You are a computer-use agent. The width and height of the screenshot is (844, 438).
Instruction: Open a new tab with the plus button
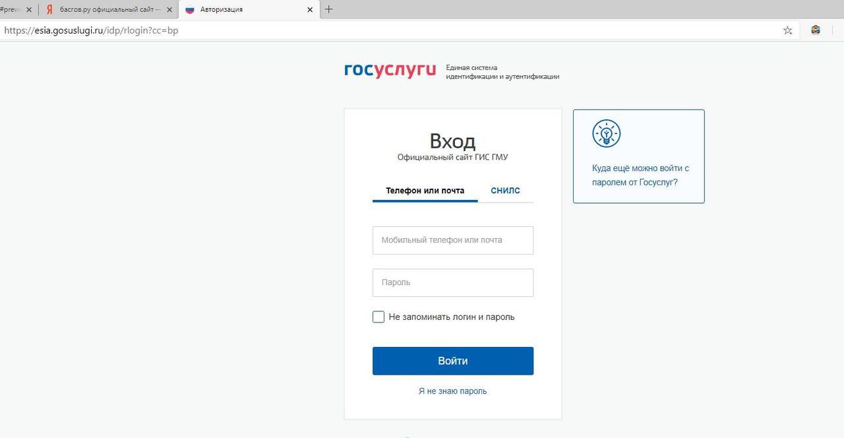(x=329, y=9)
